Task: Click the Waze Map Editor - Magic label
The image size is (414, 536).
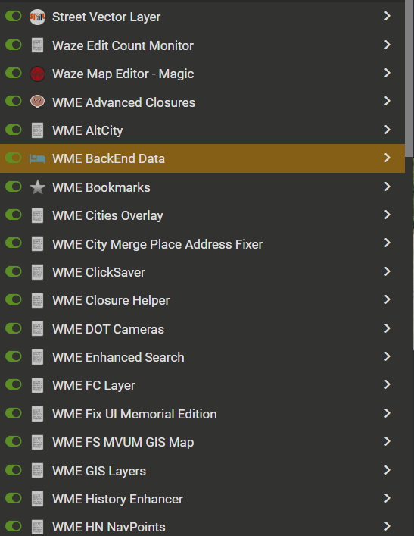Action: pyautogui.click(x=123, y=74)
